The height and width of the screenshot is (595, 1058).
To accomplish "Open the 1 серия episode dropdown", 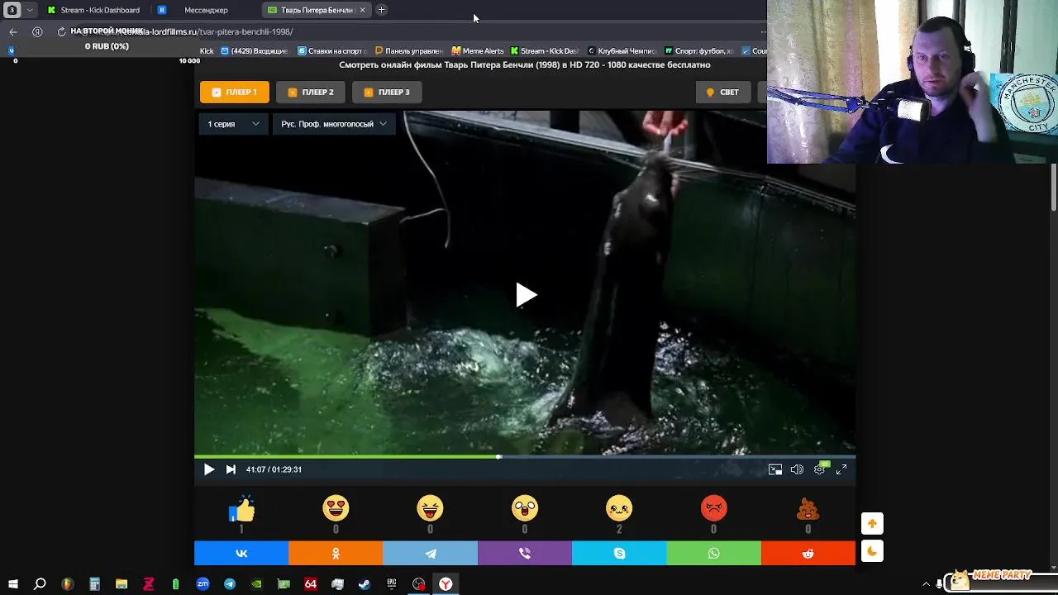I will (x=233, y=124).
